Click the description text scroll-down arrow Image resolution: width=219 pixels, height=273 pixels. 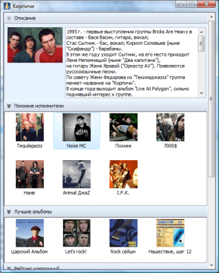201,93
